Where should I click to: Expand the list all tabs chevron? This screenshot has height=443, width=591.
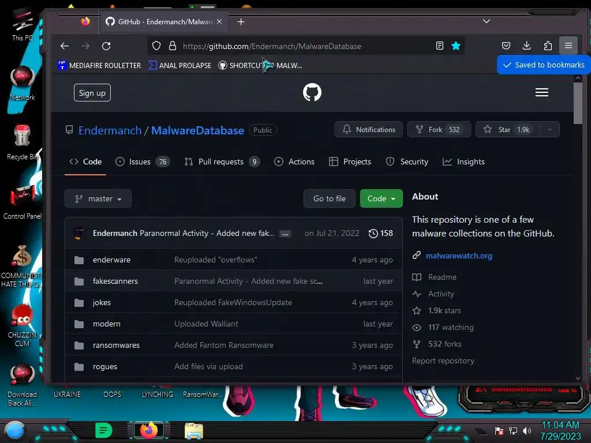[x=486, y=21]
